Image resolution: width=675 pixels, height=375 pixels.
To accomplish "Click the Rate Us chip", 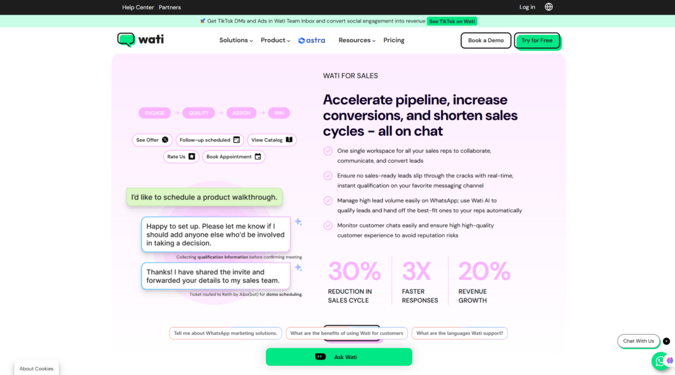I will coord(181,157).
